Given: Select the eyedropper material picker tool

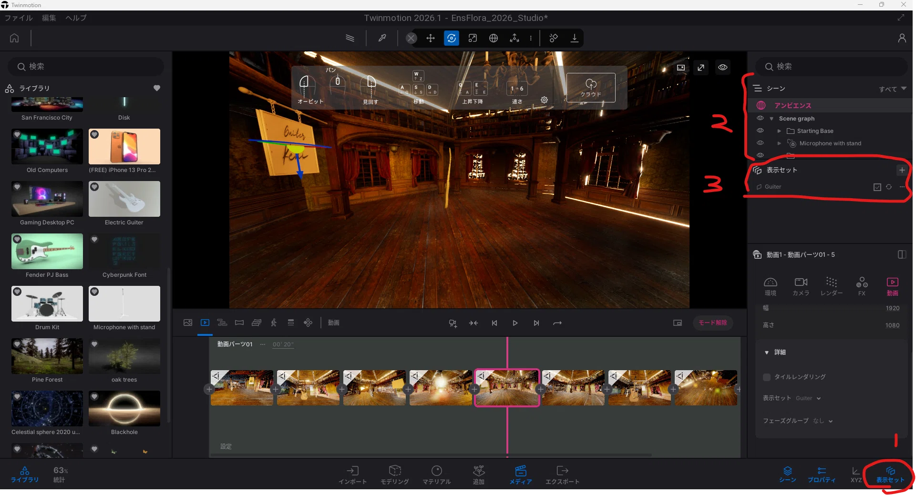Looking at the screenshot, I should pyautogui.click(x=382, y=38).
